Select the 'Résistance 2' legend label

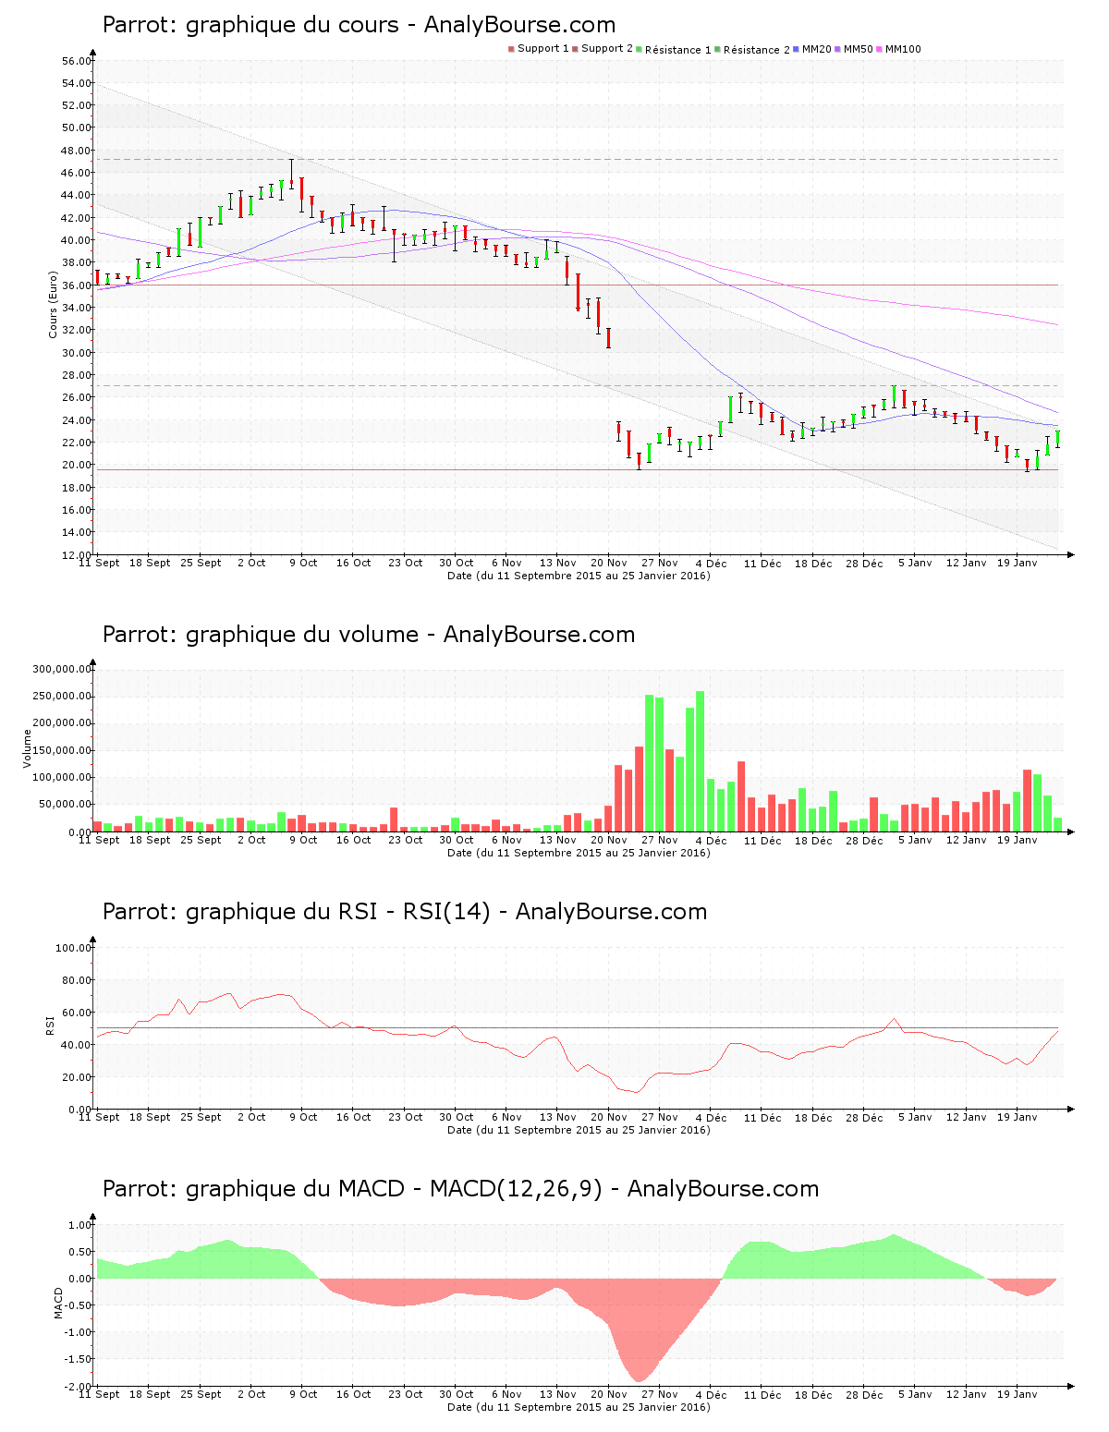[757, 50]
